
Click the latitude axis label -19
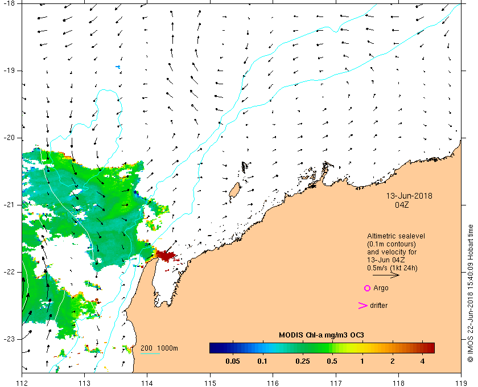pos(8,71)
